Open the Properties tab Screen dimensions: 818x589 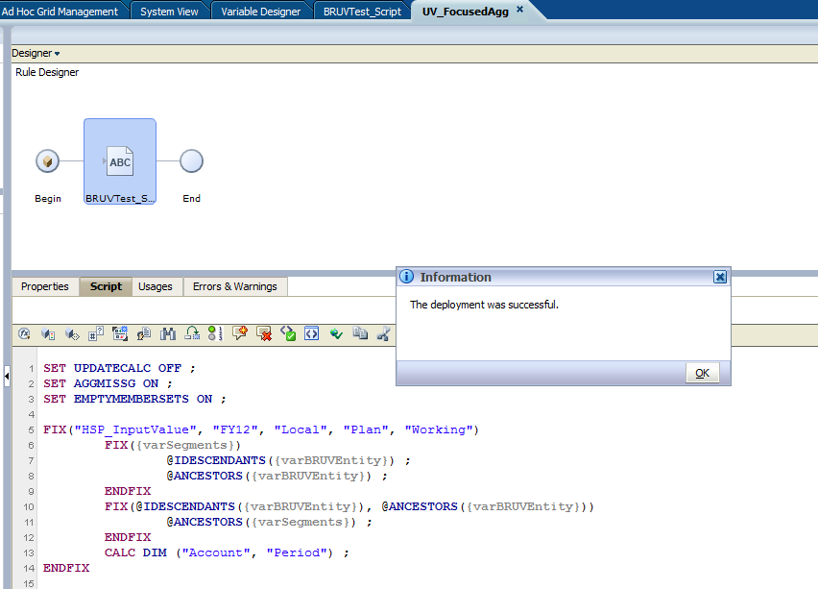click(45, 286)
